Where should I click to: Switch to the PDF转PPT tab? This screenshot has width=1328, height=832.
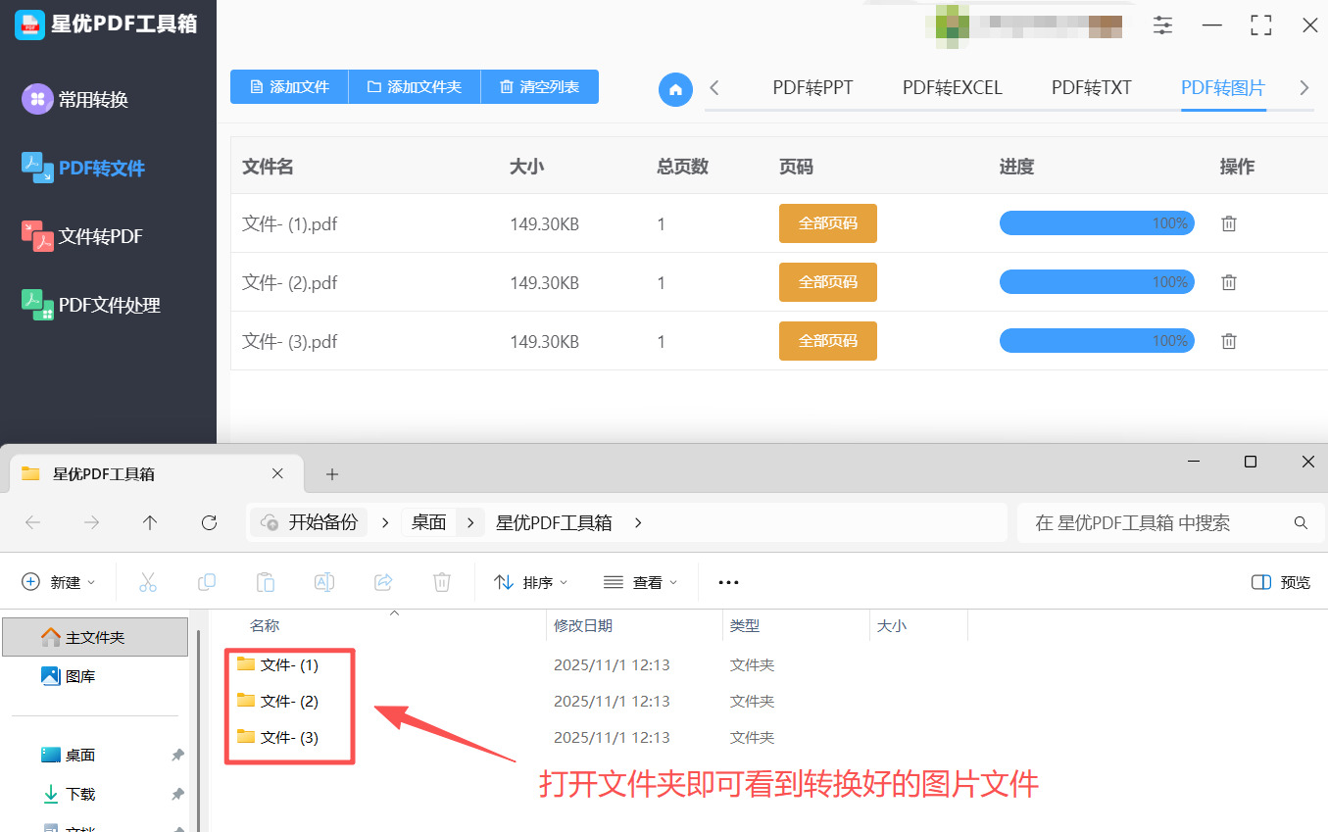pos(812,88)
